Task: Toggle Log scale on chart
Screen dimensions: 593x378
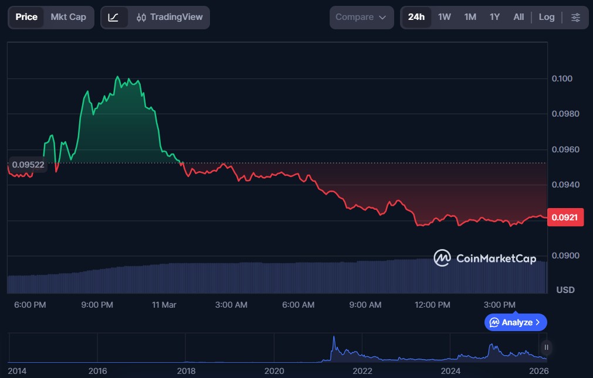Action: 546,17
